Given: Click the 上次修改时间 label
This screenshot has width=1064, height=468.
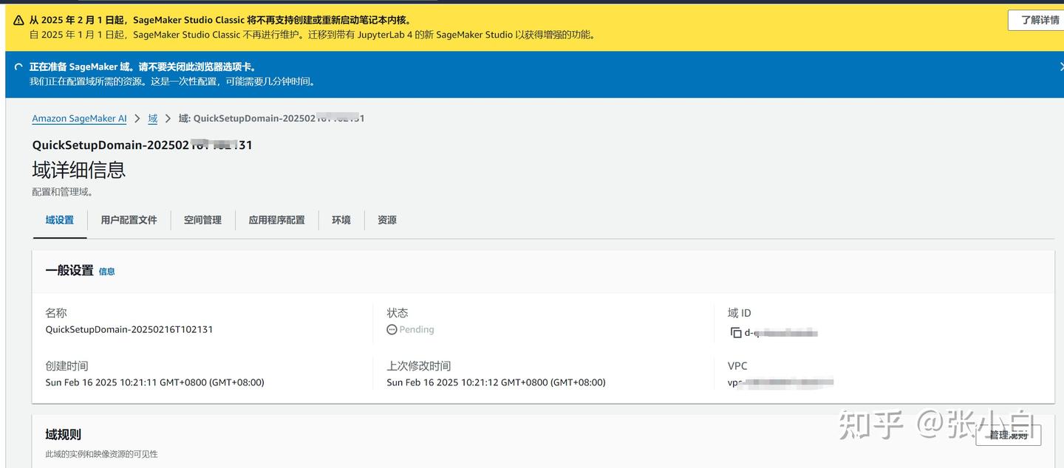Looking at the screenshot, I should pyautogui.click(x=419, y=366).
